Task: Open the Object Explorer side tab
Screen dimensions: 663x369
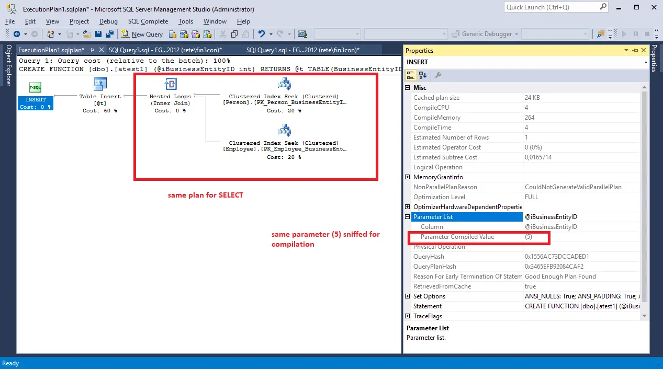Action: pos(8,65)
